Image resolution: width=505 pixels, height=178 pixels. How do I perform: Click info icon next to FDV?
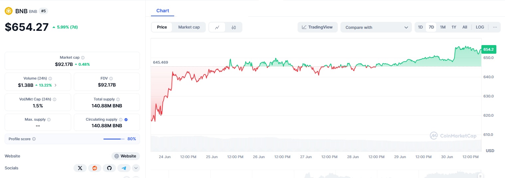click(111, 79)
